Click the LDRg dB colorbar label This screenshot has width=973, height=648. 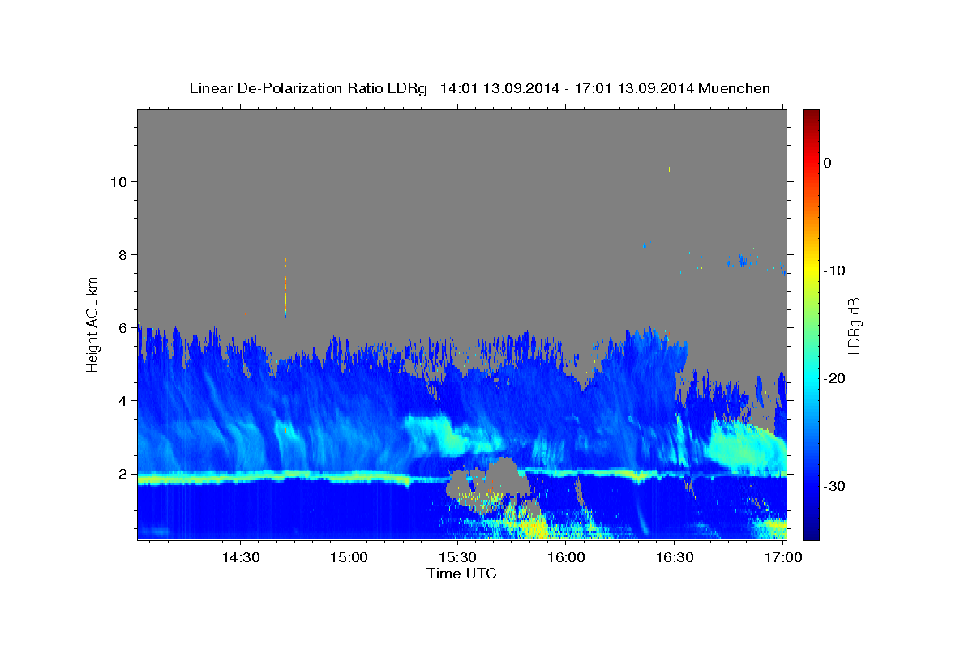[x=854, y=326]
